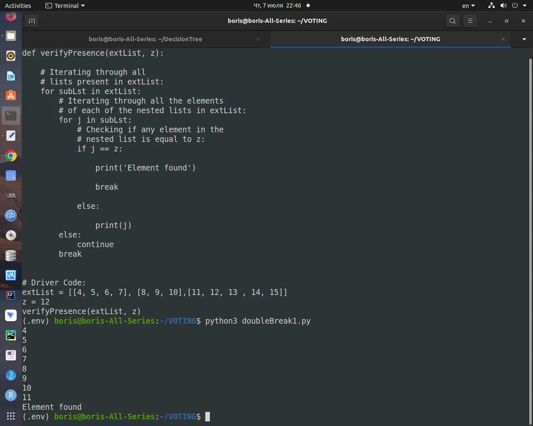
Task: Click the 'python3 doubleBreak1.py' command text
Action: pyautogui.click(x=258, y=321)
